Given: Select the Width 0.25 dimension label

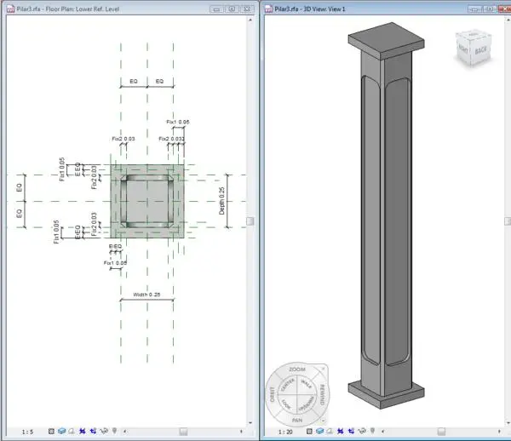Looking at the screenshot, I should pos(146,295).
